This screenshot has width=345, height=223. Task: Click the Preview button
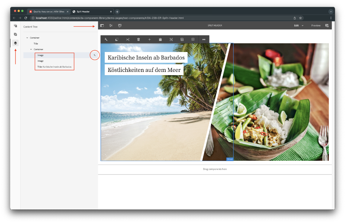coord(316,26)
